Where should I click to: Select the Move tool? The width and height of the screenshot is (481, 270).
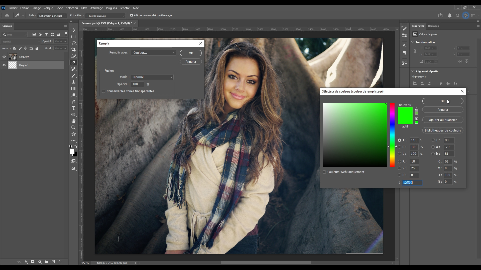[73, 30]
